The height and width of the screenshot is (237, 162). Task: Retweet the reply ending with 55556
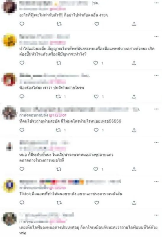[58, 130]
